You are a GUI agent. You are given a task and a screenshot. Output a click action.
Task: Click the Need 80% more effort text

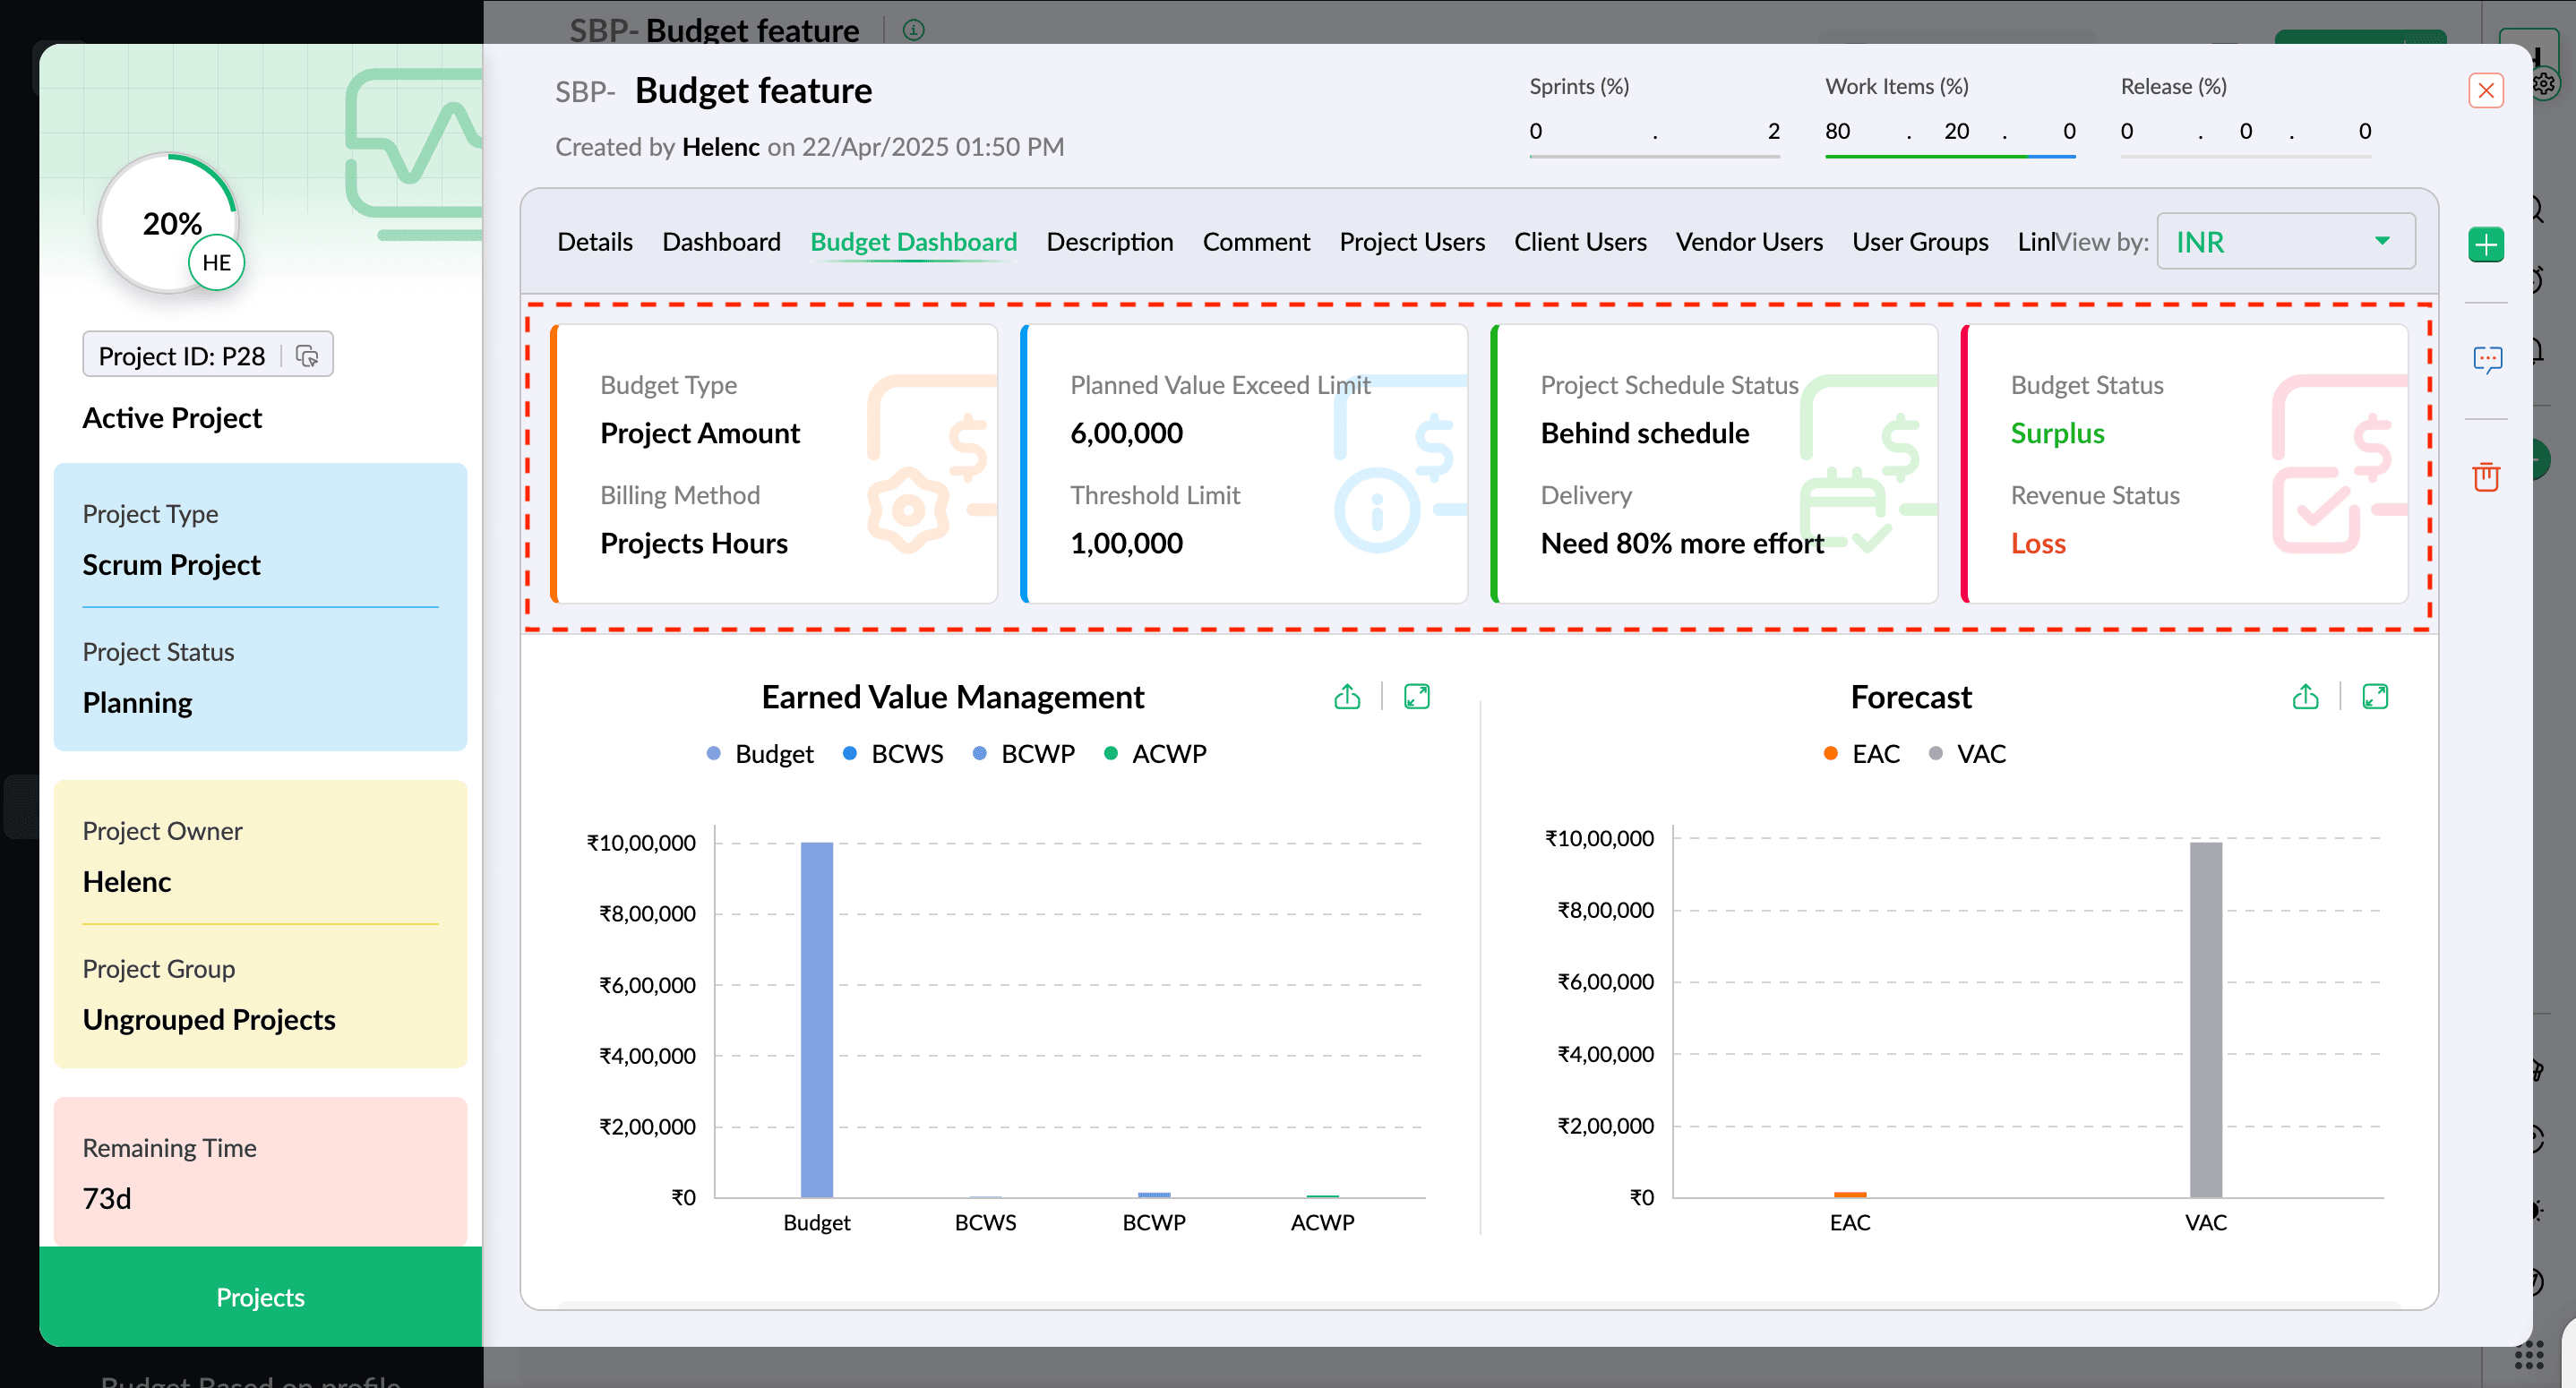[x=1682, y=543]
